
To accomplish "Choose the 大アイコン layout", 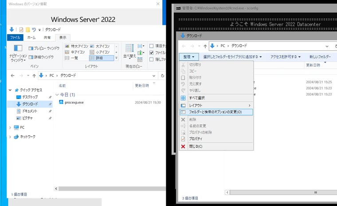I will click(100, 46).
